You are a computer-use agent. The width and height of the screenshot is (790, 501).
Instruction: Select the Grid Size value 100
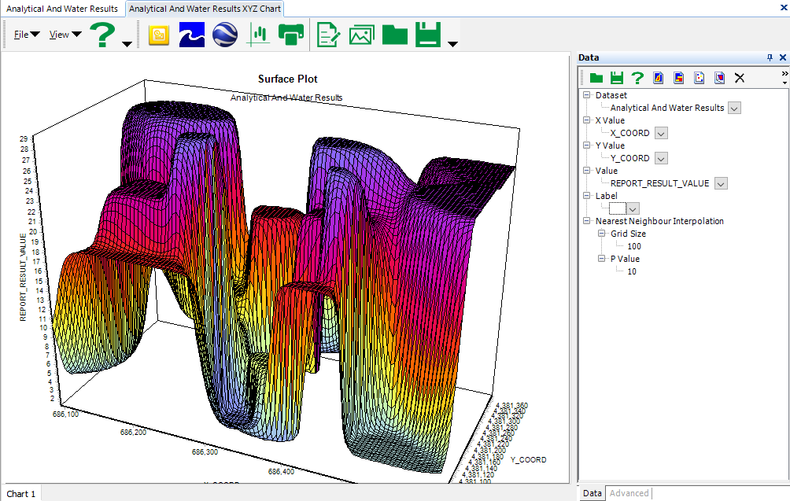[x=633, y=246]
